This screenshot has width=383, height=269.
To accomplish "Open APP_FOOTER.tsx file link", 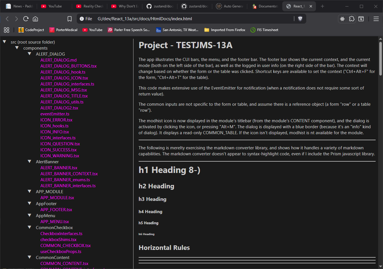I will pyautogui.click(x=56, y=210).
